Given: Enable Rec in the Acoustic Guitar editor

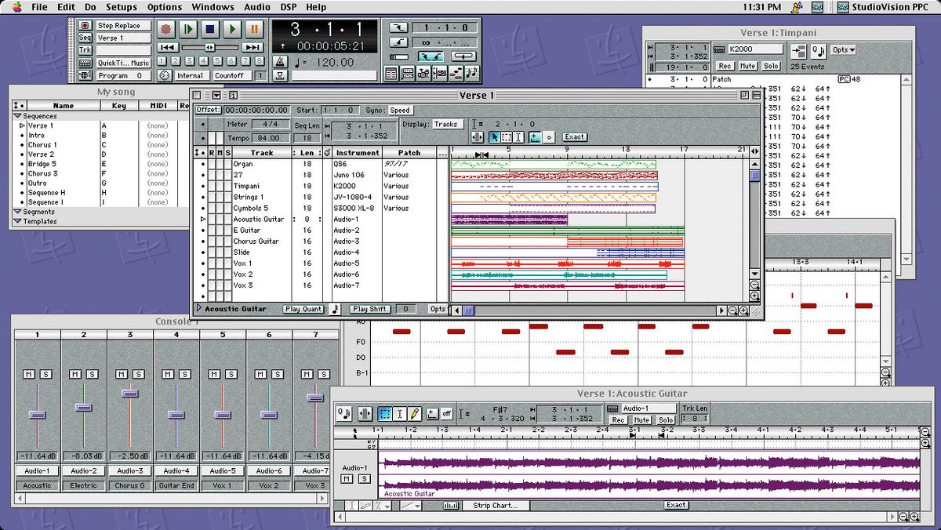Looking at the screenshot, I should pyautogui.click(x=619, y=420).
